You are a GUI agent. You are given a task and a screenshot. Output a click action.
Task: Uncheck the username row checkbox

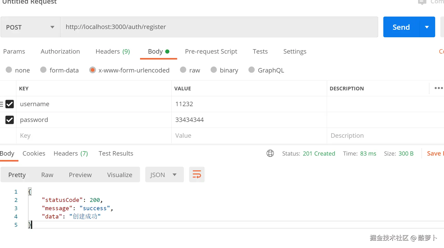(10, 104)
